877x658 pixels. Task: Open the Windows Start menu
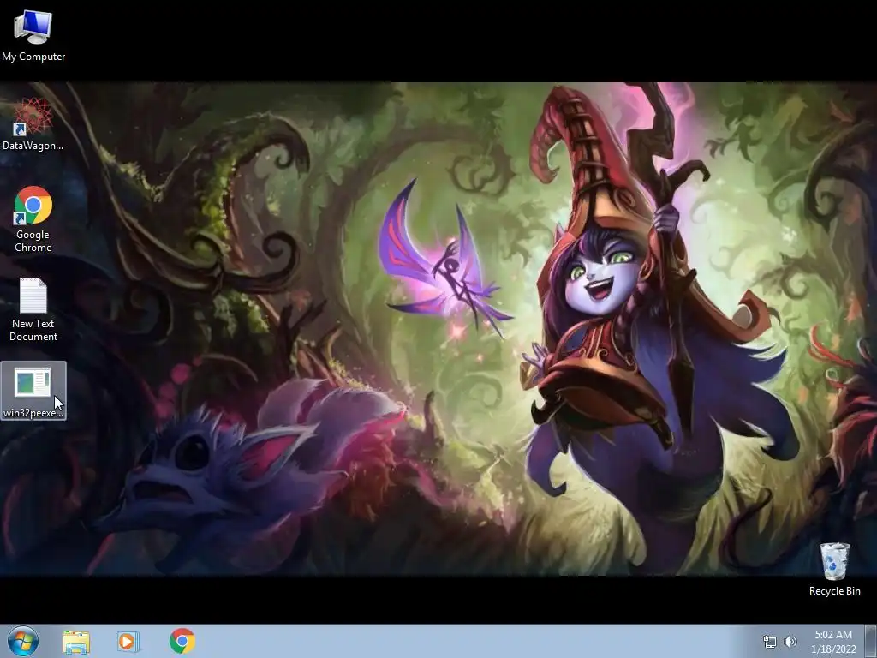23,641
